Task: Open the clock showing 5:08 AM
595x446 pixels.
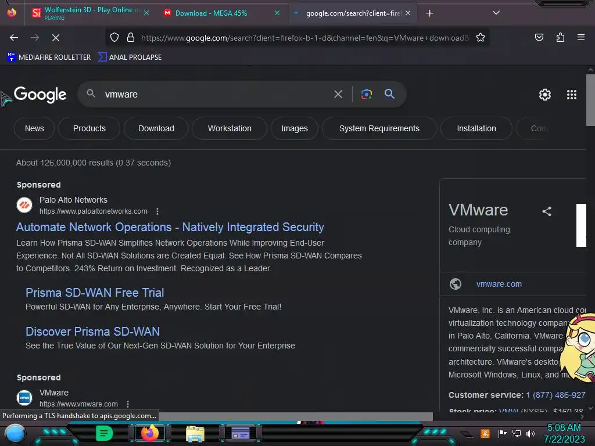Action: click(x=564, y=433)
